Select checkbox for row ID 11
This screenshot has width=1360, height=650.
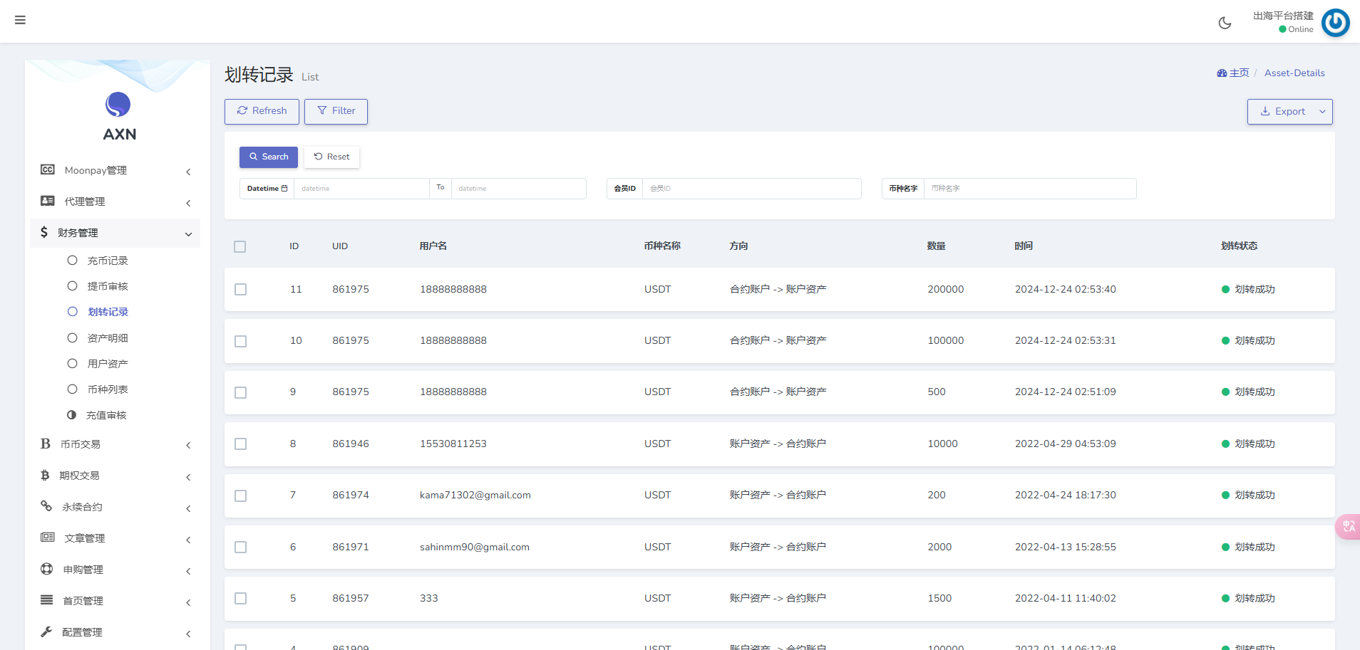point(241,290)
